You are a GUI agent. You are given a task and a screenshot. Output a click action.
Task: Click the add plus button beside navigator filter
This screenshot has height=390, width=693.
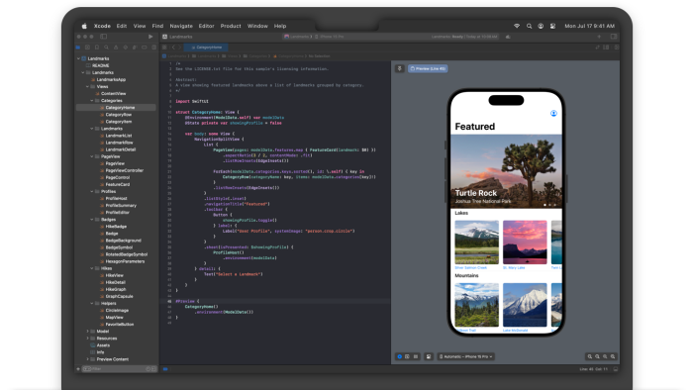(x=78, y=369)
